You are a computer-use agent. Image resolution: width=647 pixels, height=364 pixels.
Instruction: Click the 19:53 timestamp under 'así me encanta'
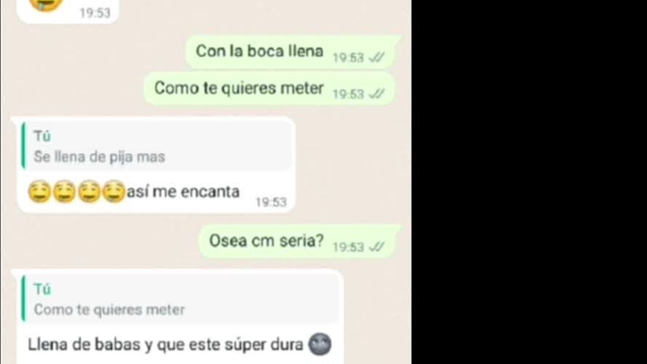[x=271, y=202]
